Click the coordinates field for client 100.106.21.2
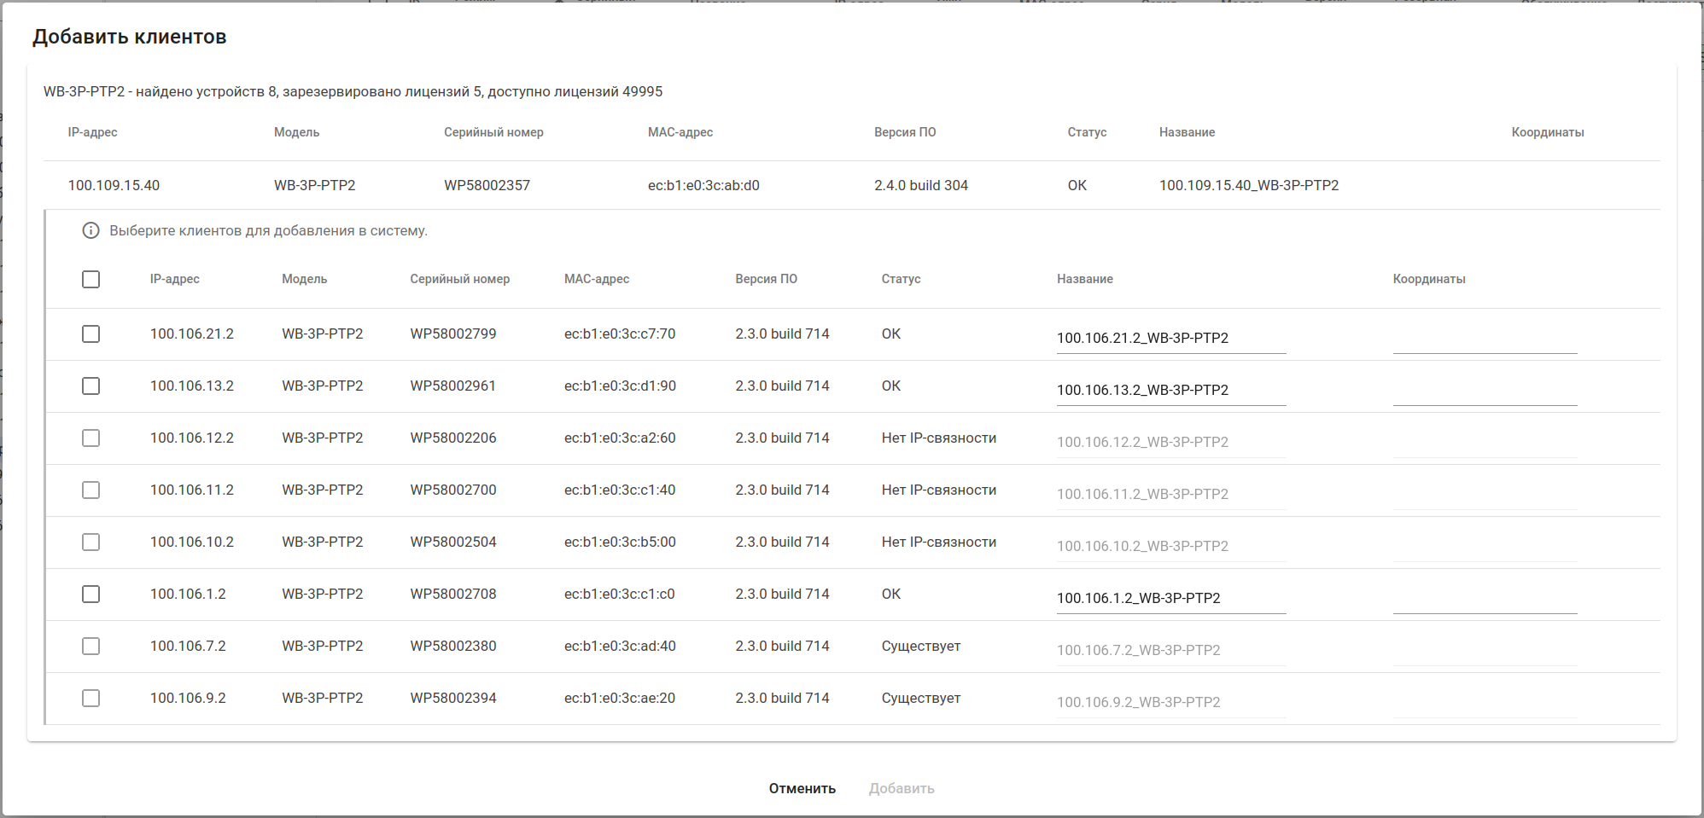The image size is (1704, 818). (1485, 339)
